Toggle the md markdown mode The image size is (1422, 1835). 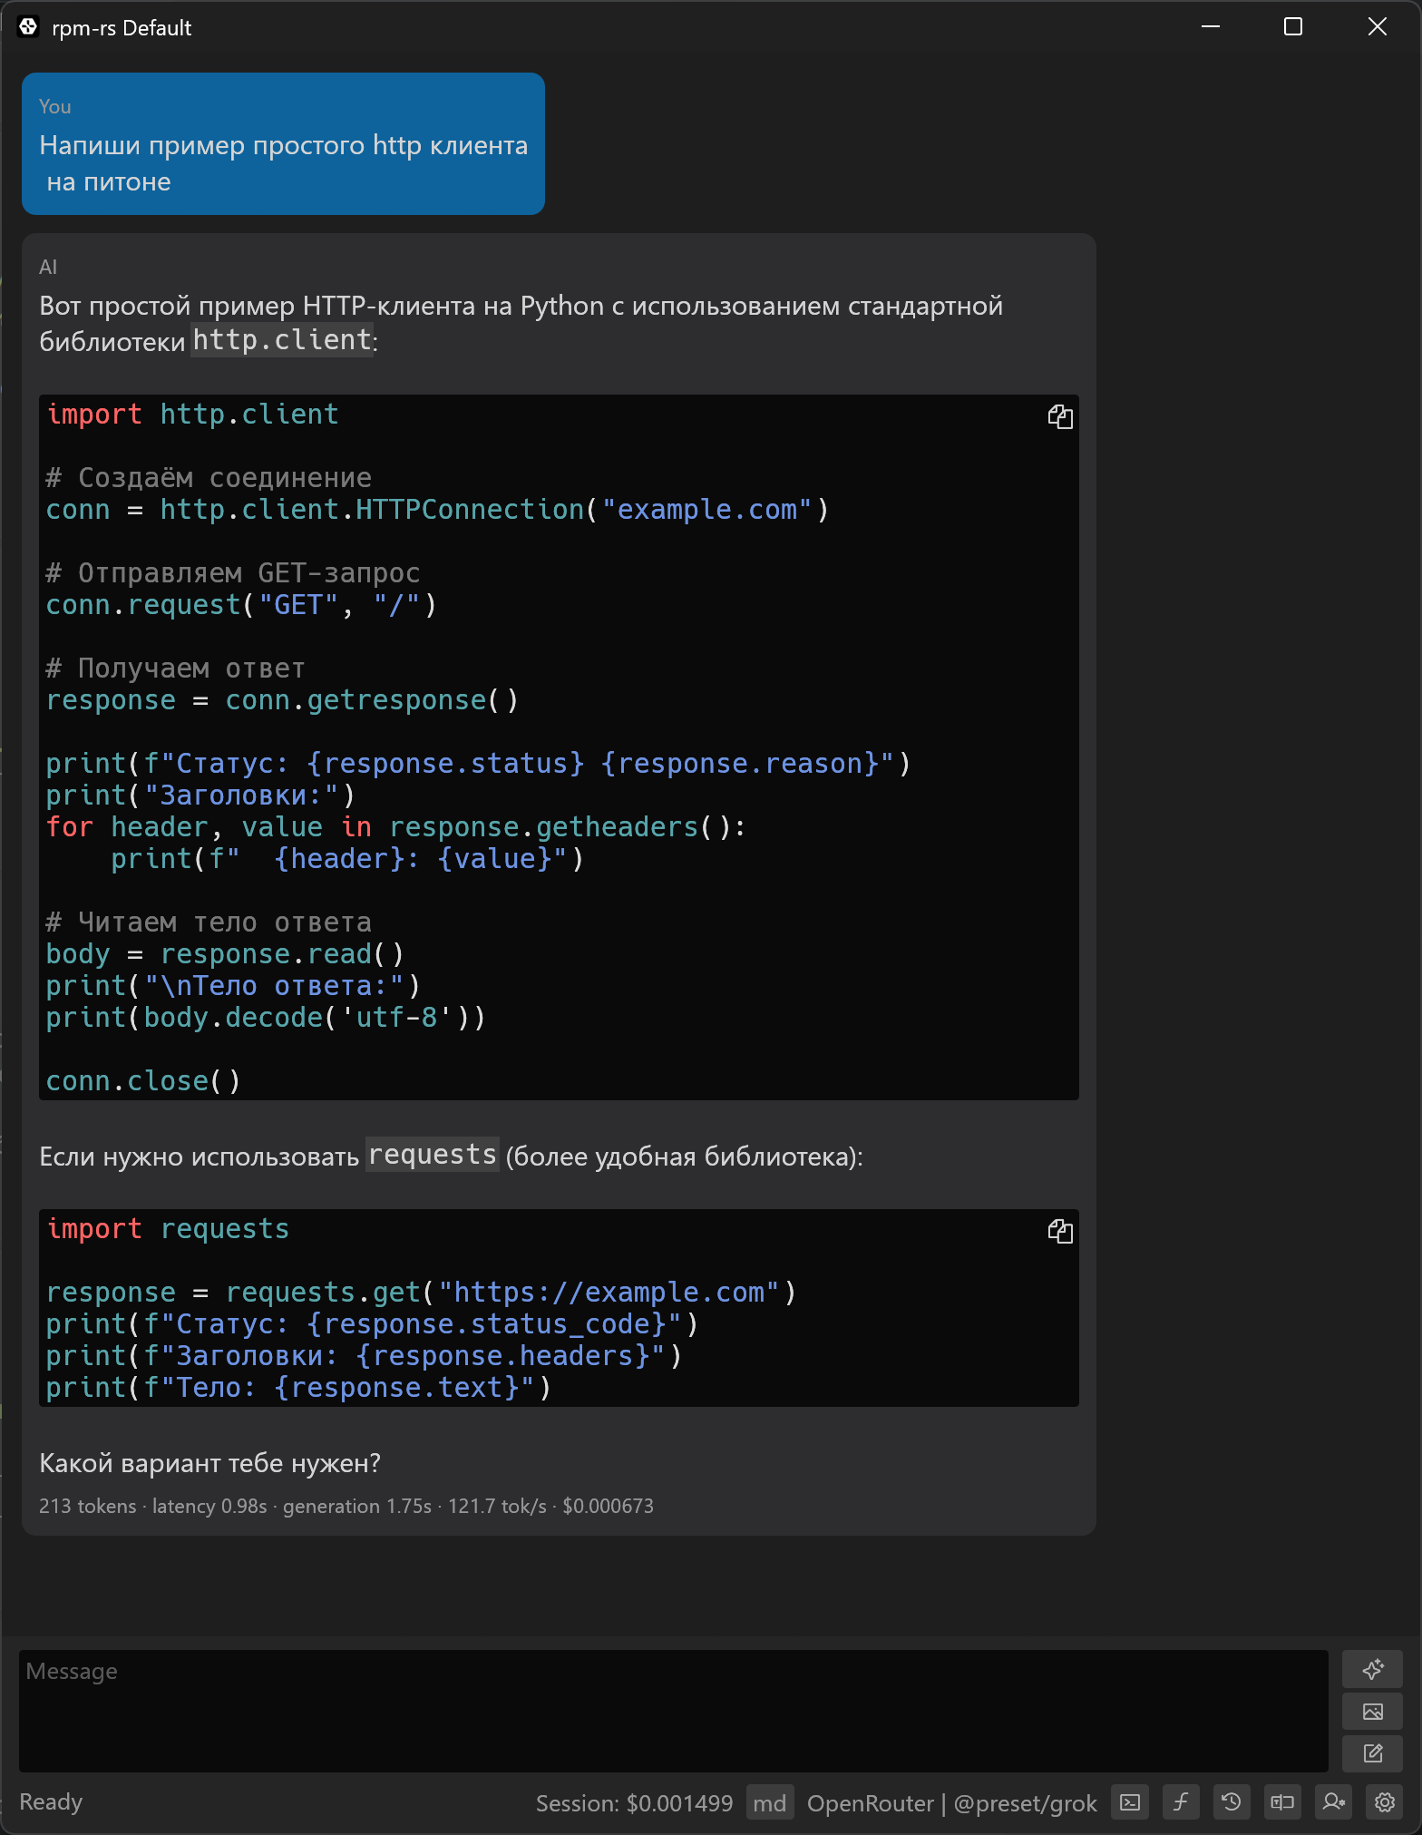tap(770, 1802)
